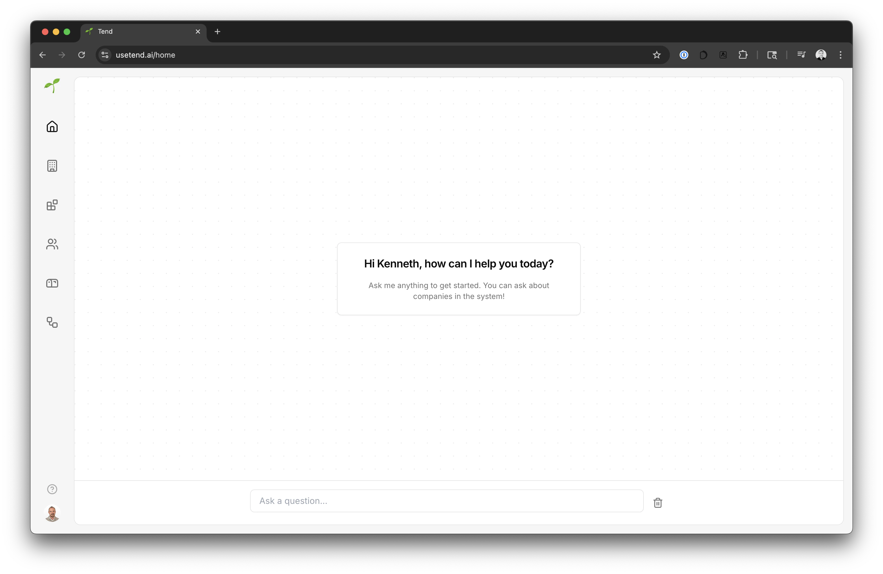Image resolution: width=883 pixels, height=574 pixels.
Task: Select the apps grid icon in sidebar
Action: coord(52,205)
